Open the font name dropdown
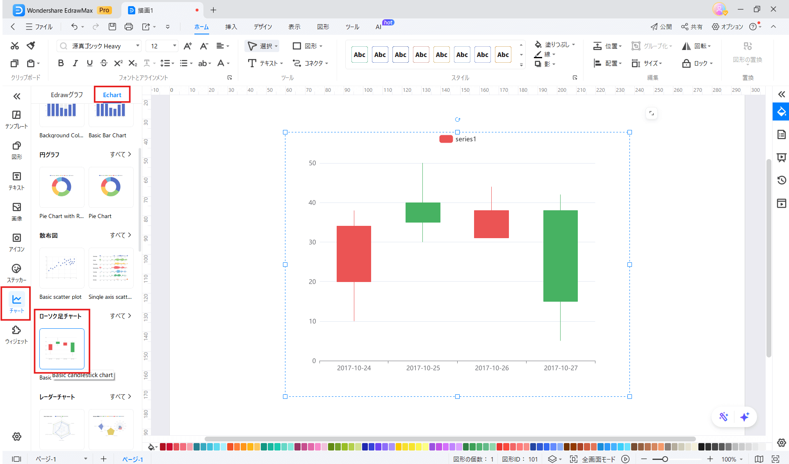This screenshot has width=789, height=464. tap(138, 46)
